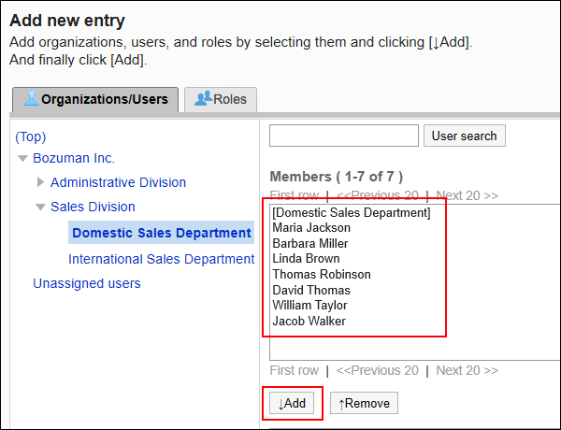Select Jacob Walker in members list

click(309, 321)
